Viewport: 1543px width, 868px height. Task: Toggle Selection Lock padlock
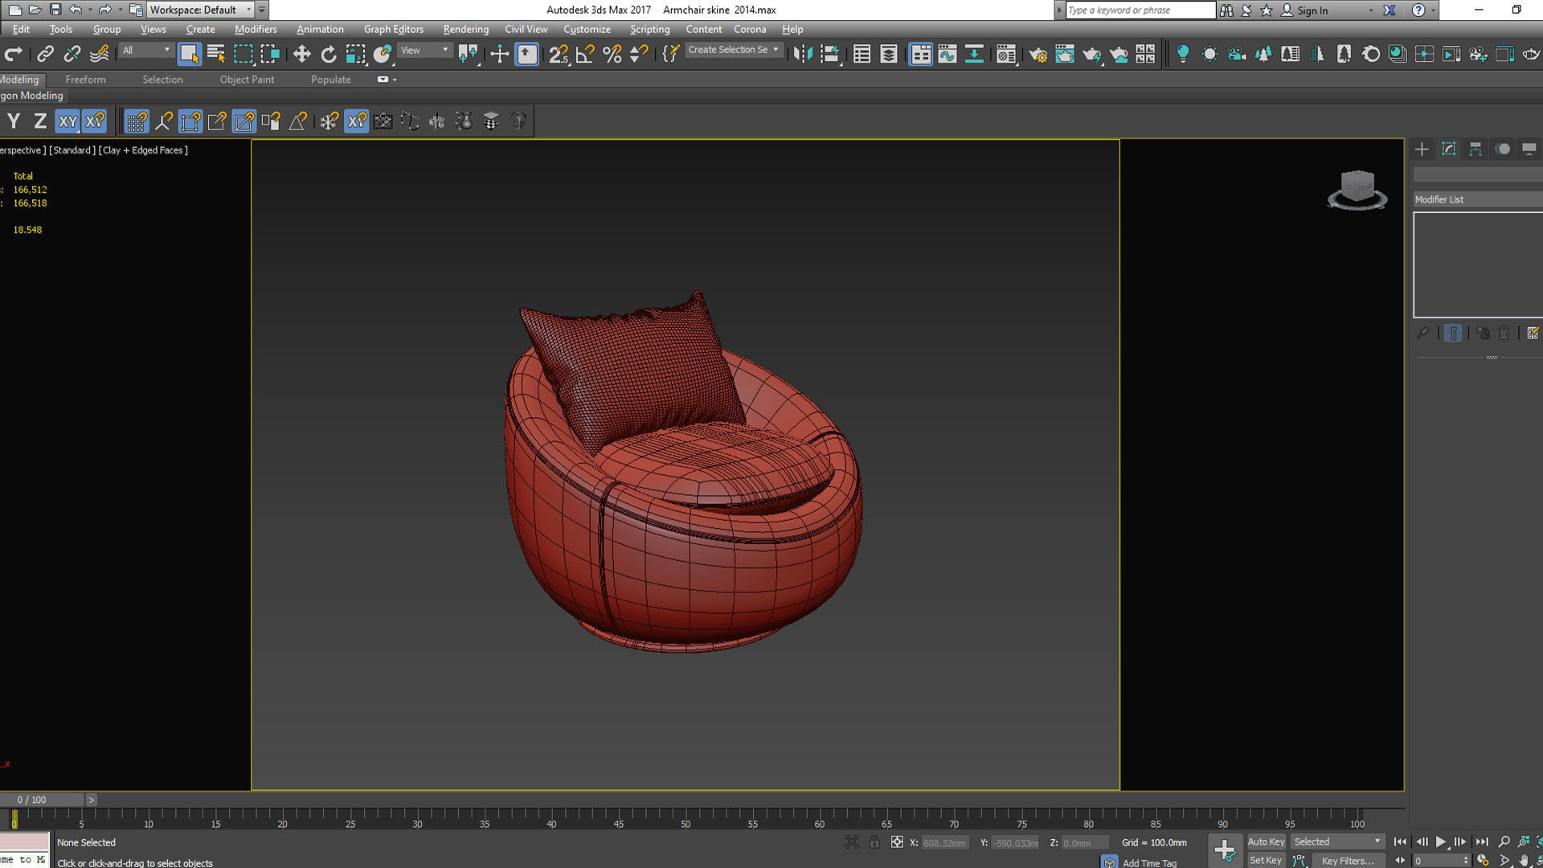(874, 842)
